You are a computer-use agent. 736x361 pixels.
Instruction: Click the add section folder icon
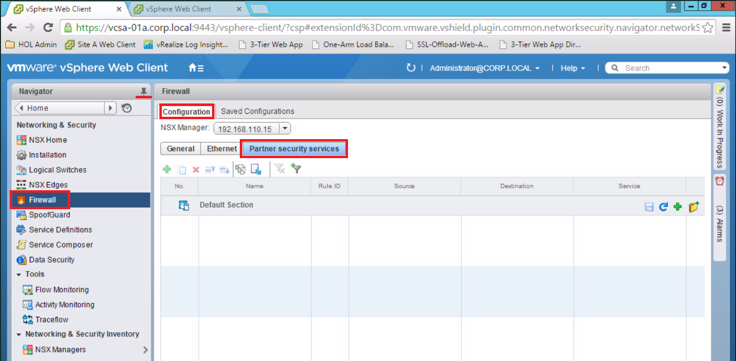pos(694,207)
